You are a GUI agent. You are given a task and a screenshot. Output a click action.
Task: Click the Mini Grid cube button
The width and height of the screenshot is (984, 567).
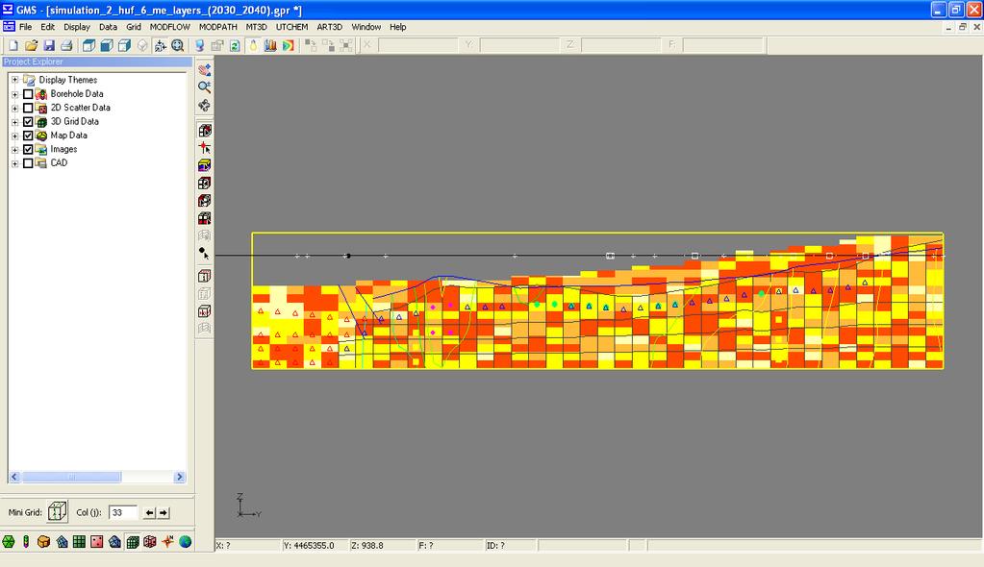(57, 512)
